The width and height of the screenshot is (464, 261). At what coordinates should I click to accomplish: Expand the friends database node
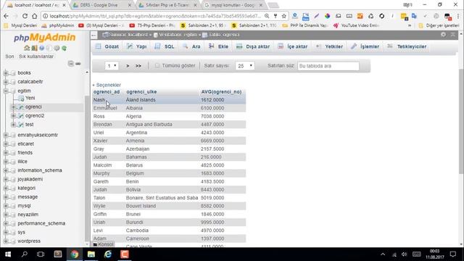[6, 153]
